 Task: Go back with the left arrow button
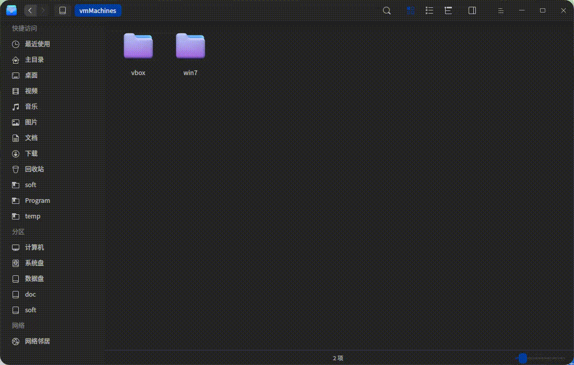30,10
